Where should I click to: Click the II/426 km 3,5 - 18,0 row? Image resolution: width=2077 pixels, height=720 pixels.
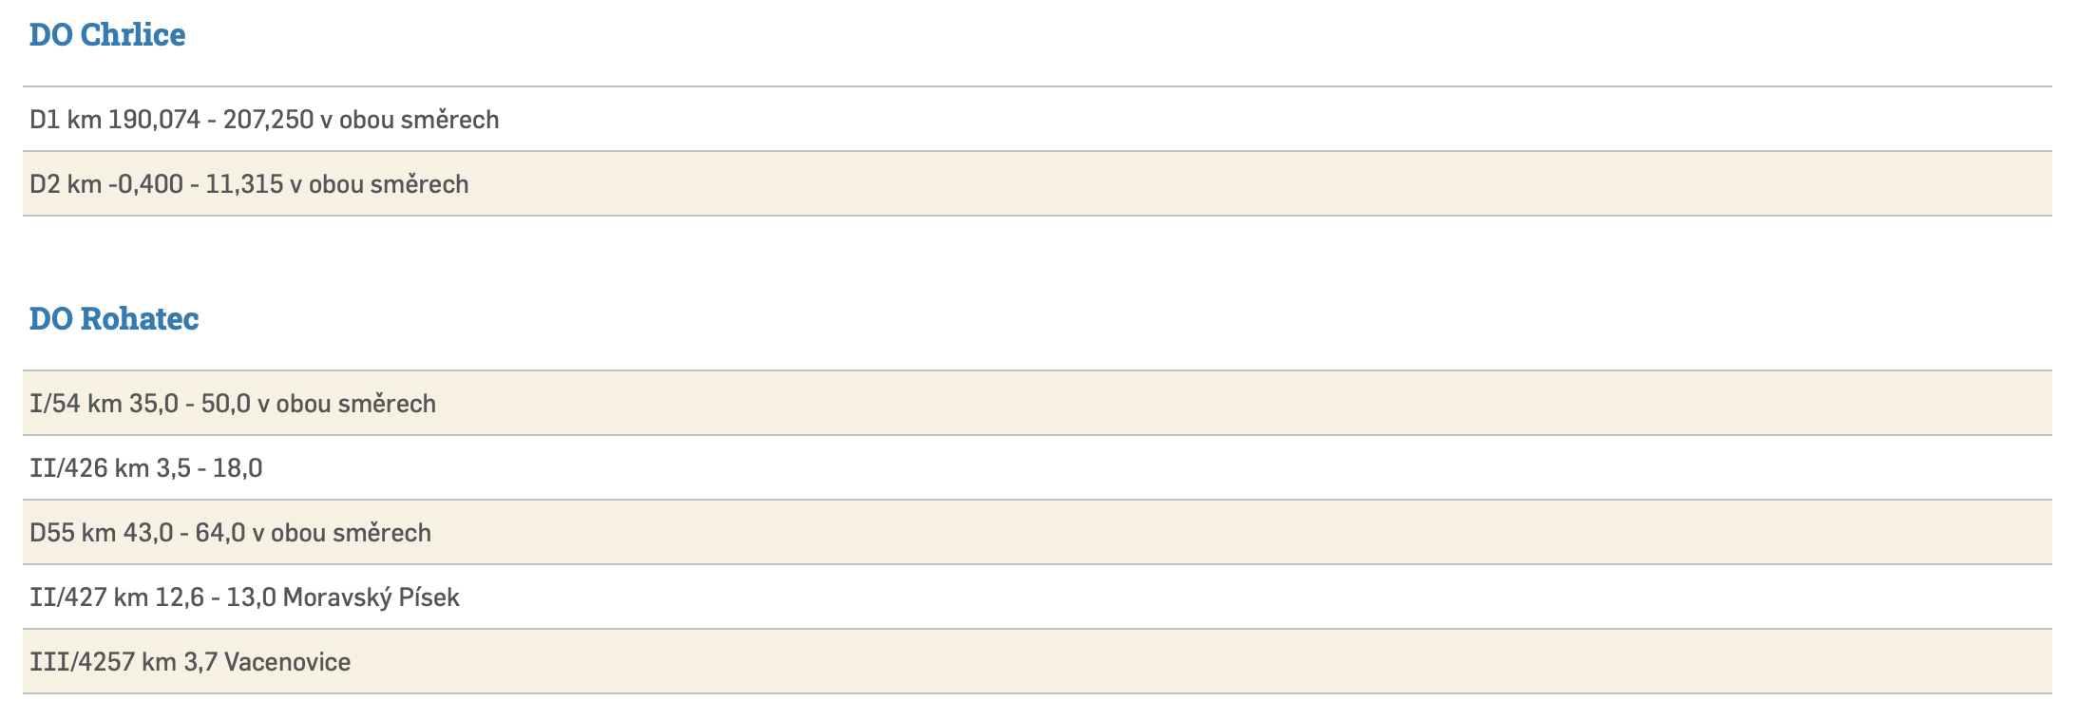coord(146,468)
